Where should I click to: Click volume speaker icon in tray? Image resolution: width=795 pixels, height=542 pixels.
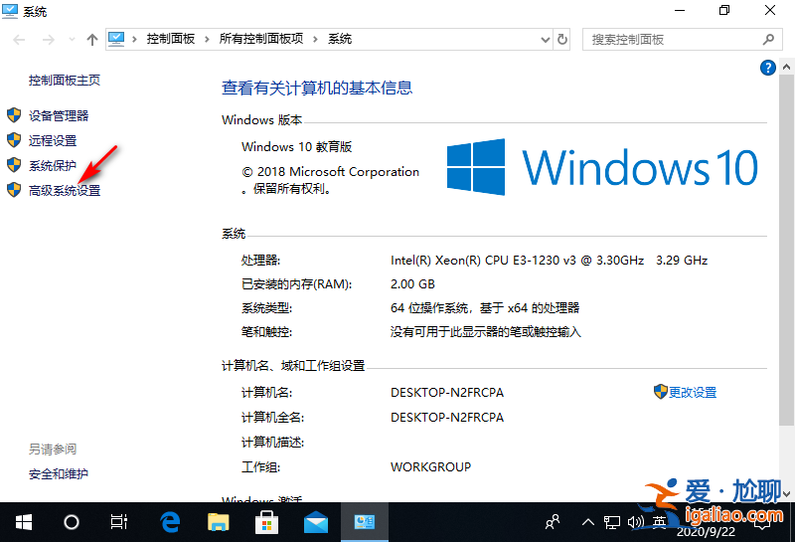(x=635, y=522)
